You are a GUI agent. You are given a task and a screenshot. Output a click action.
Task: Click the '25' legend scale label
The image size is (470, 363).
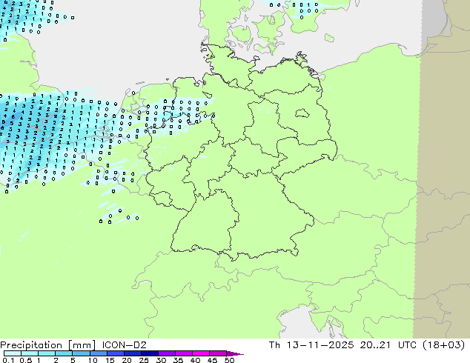pyautogui.click(x=144, y=360)
